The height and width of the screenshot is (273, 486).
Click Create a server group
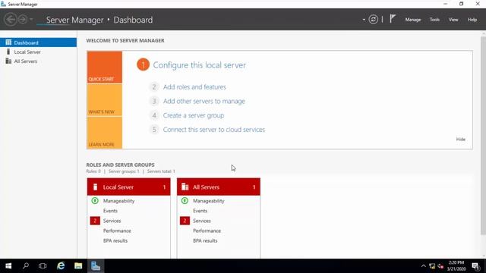(x=194, y=115)
